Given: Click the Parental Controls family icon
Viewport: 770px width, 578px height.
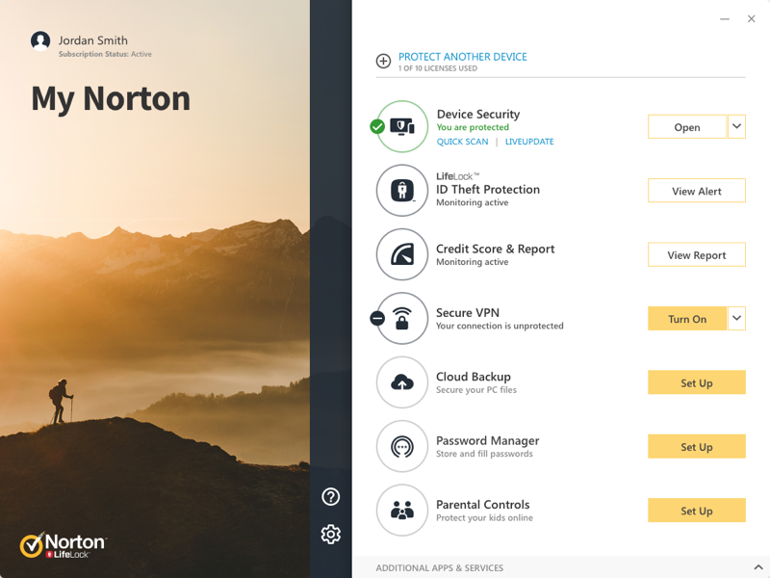Looking at the screenshot, I should coord(402,511).
